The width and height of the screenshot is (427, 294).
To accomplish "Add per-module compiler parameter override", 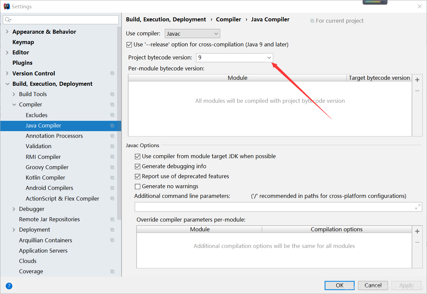I will (x=417, y=231).
